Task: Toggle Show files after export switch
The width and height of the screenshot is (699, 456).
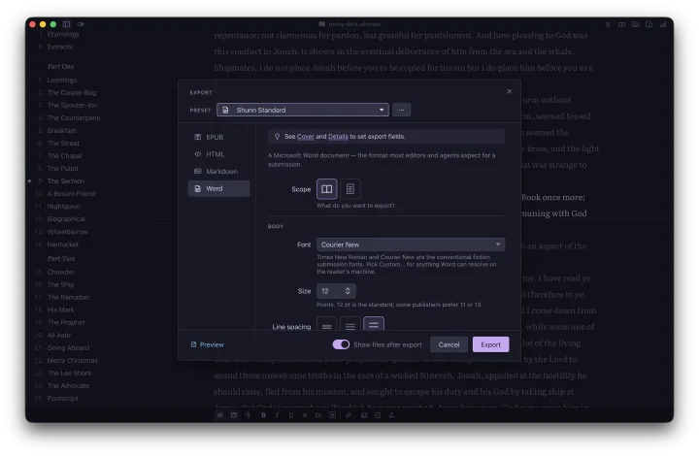Action: click(341, 344)
